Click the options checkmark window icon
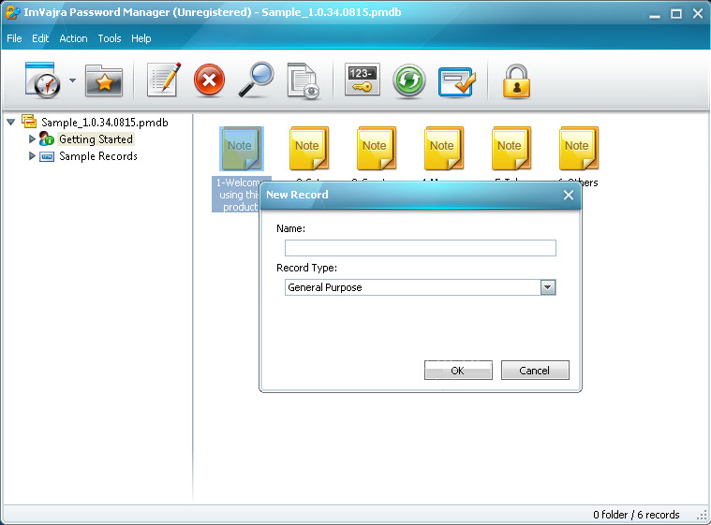Screen dimensions: 711x525 point(456,81)
